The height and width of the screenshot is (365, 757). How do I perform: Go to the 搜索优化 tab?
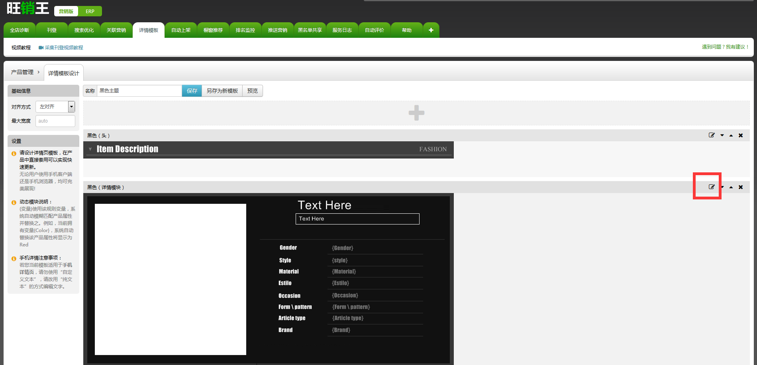84,30
